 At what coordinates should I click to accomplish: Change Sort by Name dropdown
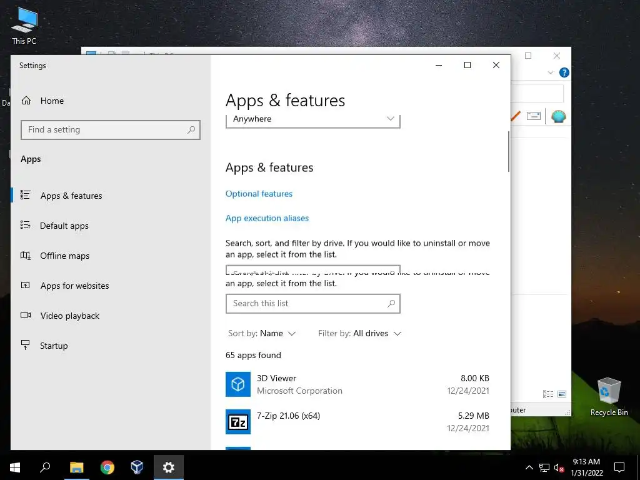262,334
